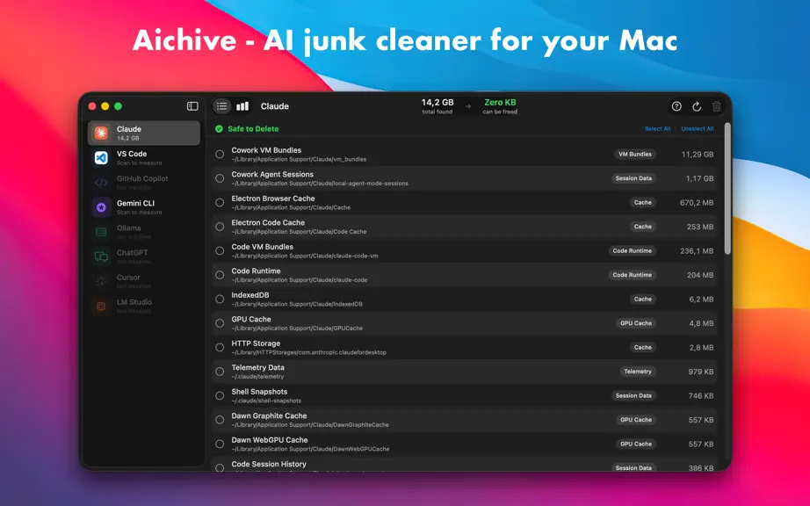Select the VS Code icon in sidebar
Screen dimensions: 810x506
click(x=101, y=158)
